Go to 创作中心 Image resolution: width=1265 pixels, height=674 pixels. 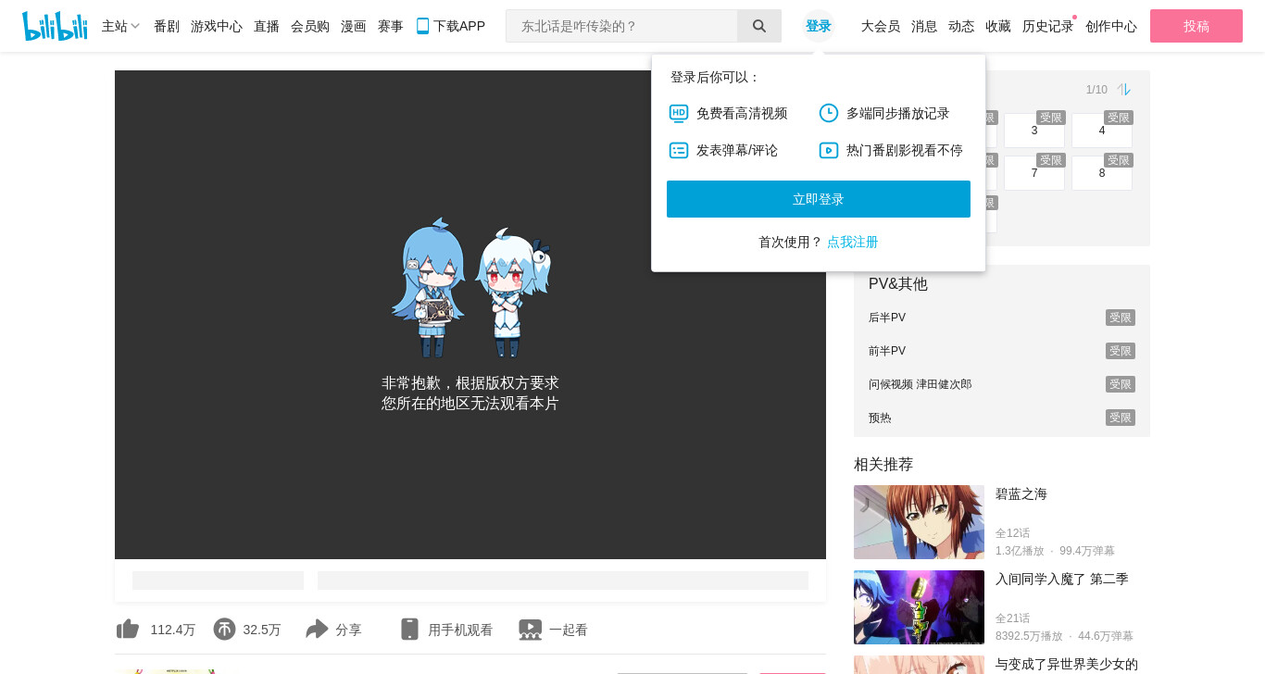click(x=1111, y=26)
